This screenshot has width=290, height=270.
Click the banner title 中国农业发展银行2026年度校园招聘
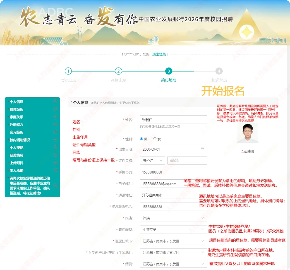pos(186,19)
